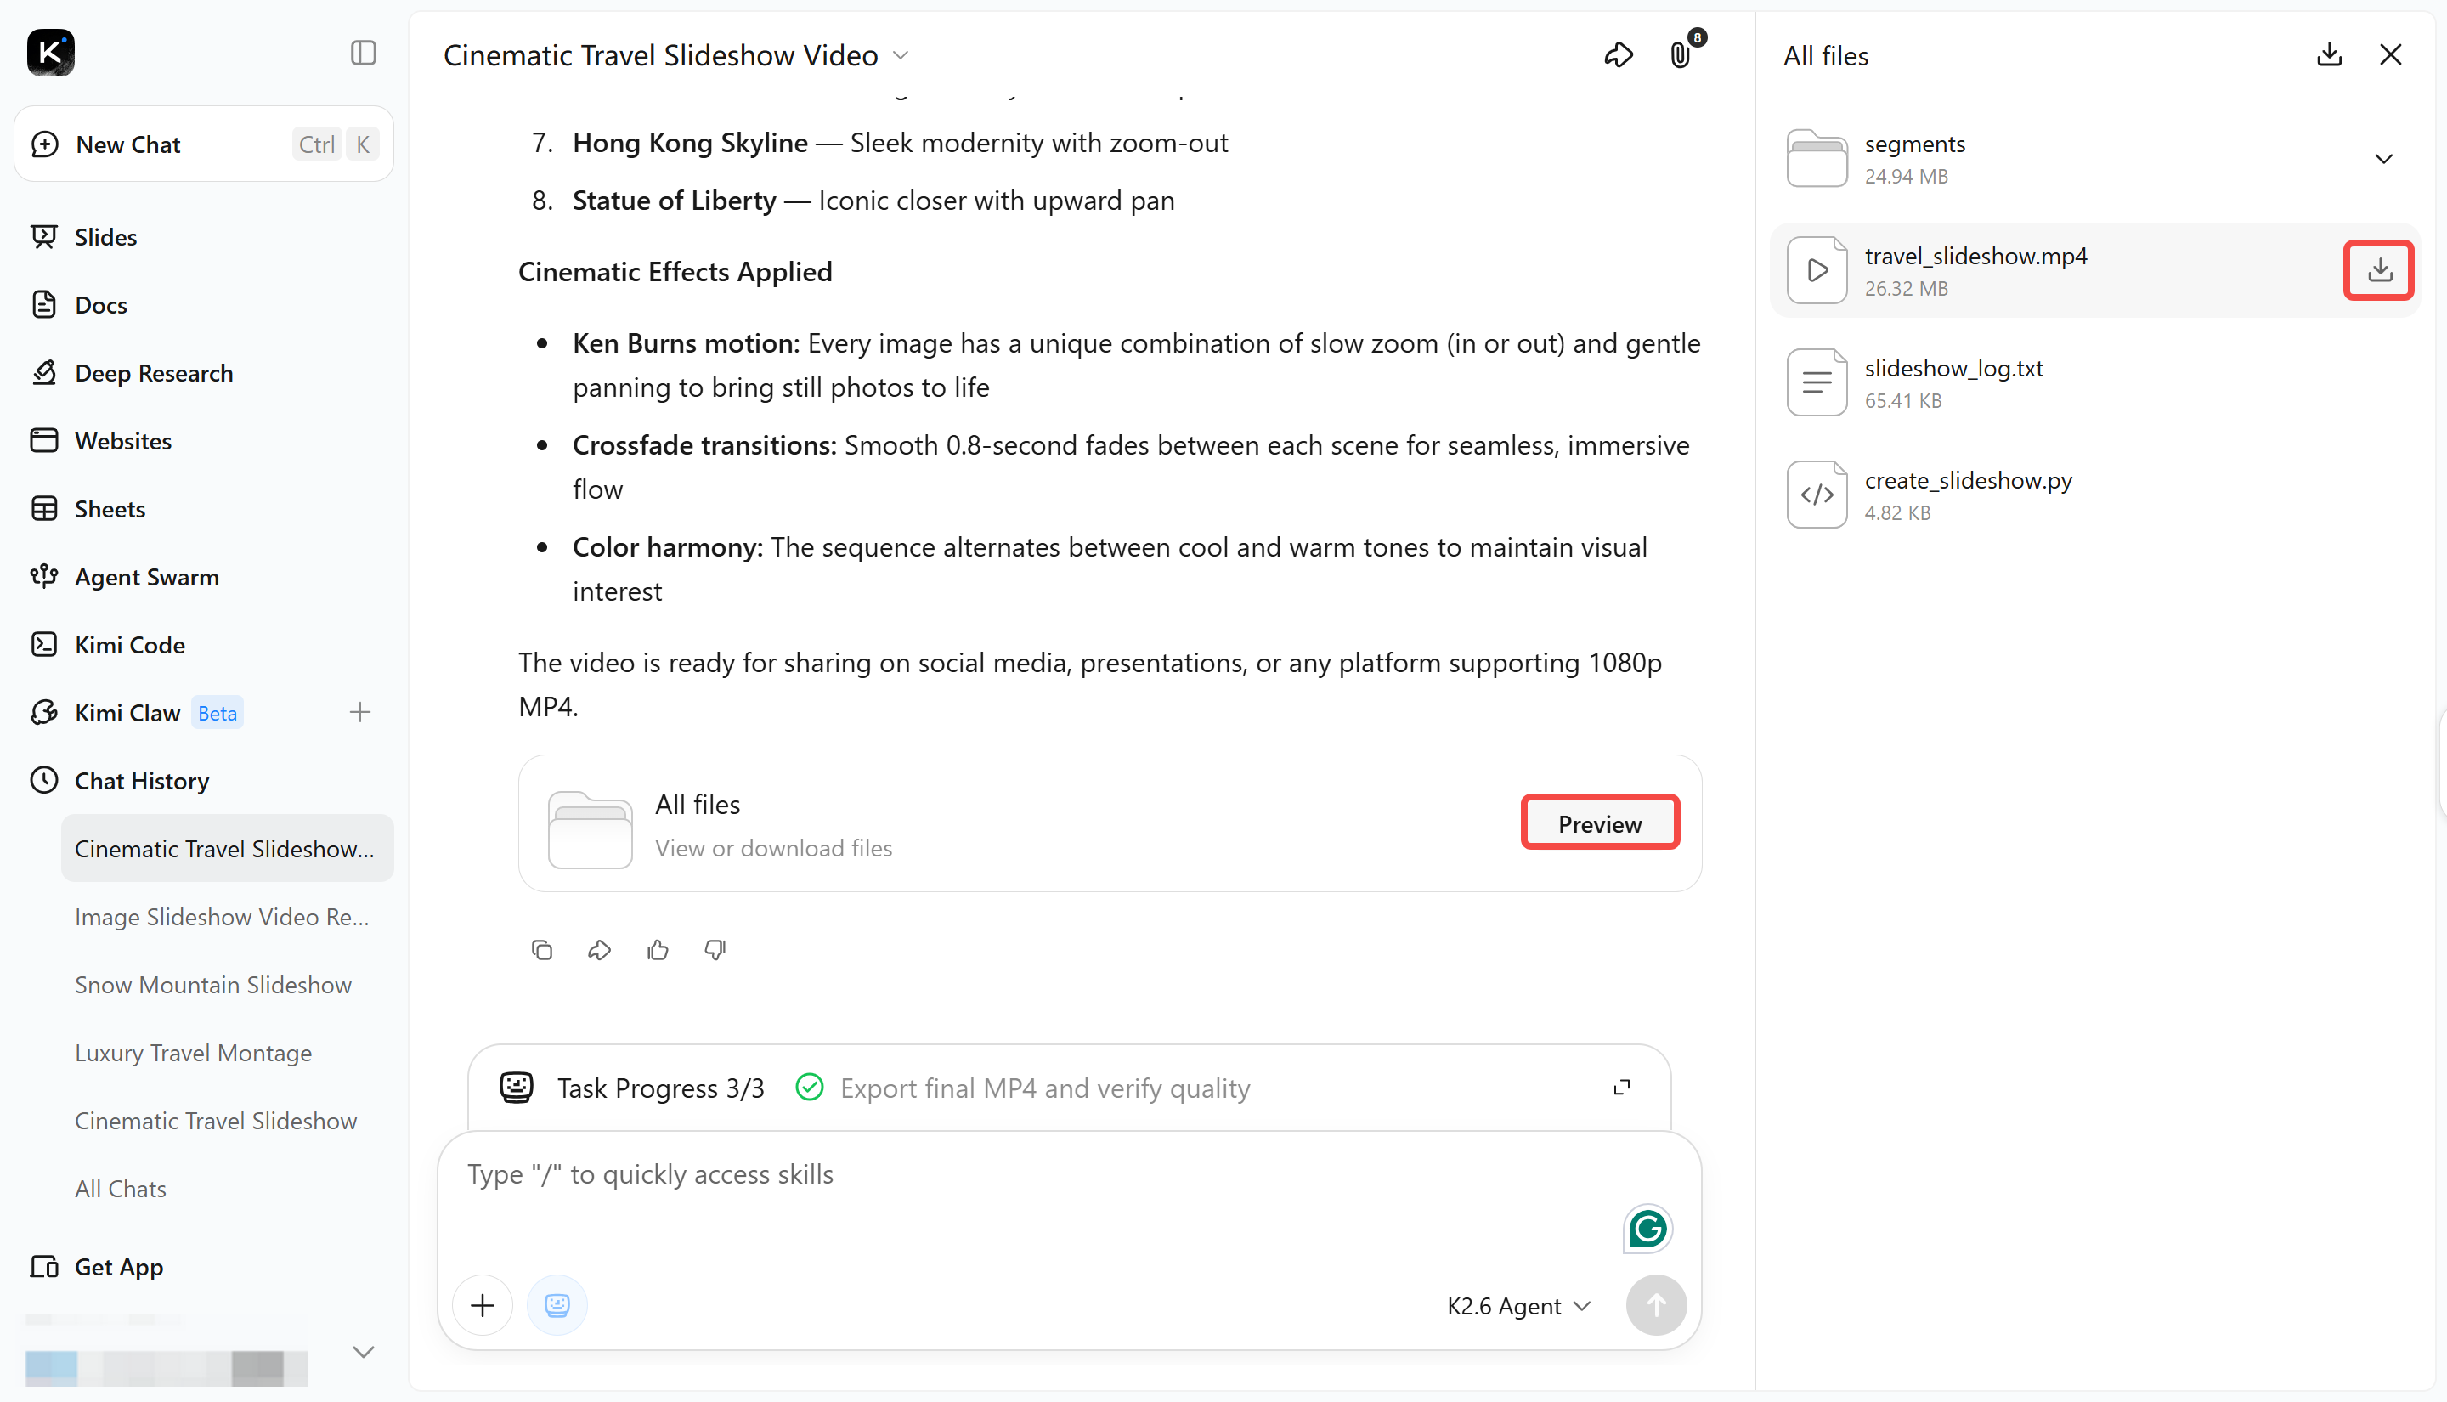Select the travel_slideshow.mp4 file name
This screenshot has width=2447, height=1402.
pyautogui.click(x=1976, y=256)
